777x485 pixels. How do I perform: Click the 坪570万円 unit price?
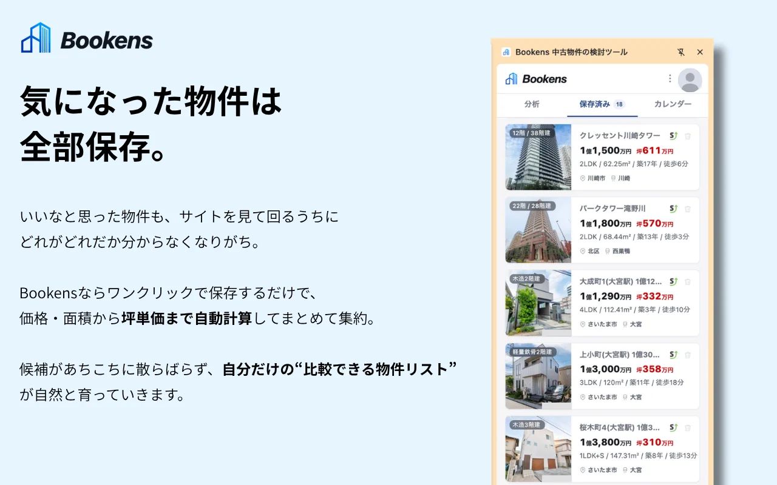[655, 223]
